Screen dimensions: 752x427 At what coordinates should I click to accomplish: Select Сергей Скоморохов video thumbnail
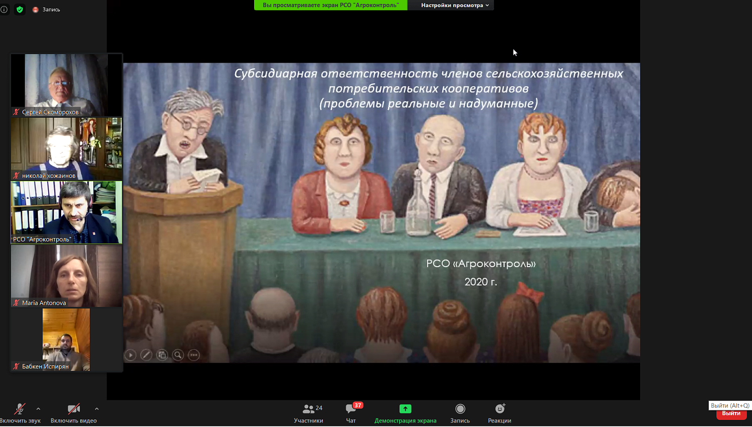tap(67, 85)
